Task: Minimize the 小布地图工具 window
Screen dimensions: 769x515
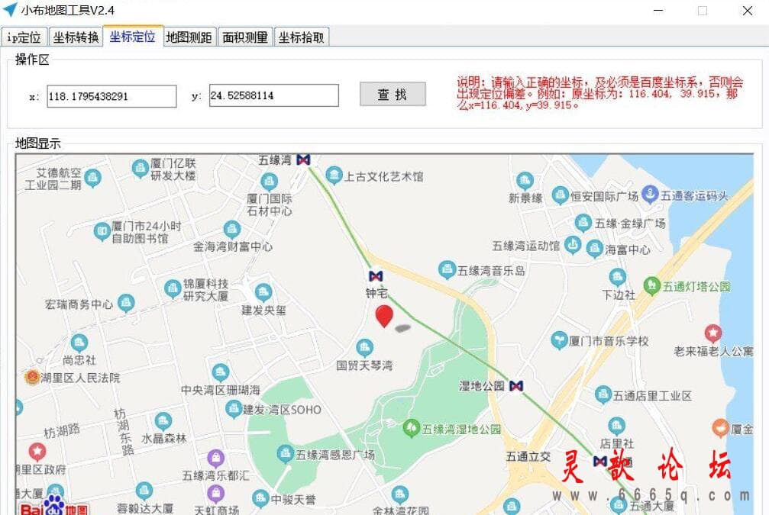Action: (658, 10)
